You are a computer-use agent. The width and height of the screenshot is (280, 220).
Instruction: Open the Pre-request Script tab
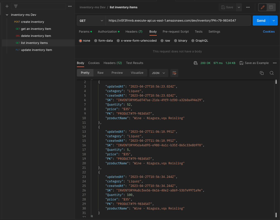[176, 31]
